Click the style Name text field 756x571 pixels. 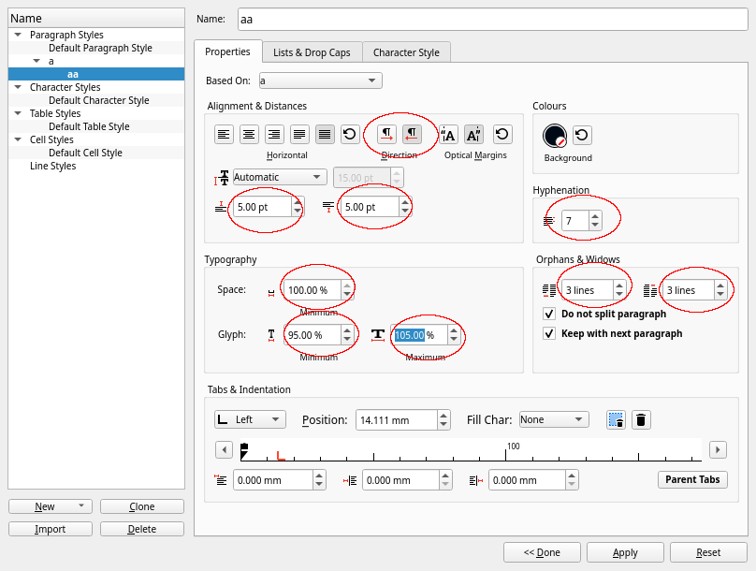(490, 19)
